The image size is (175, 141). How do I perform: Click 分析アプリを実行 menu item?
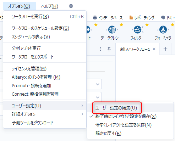coord(45,49)
